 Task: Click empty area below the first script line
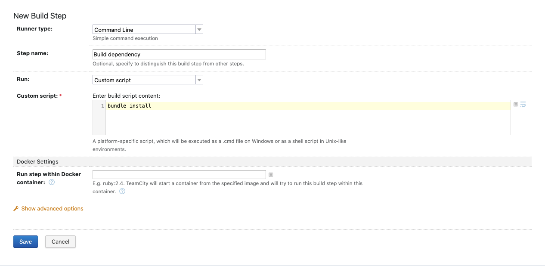(301, 123)
